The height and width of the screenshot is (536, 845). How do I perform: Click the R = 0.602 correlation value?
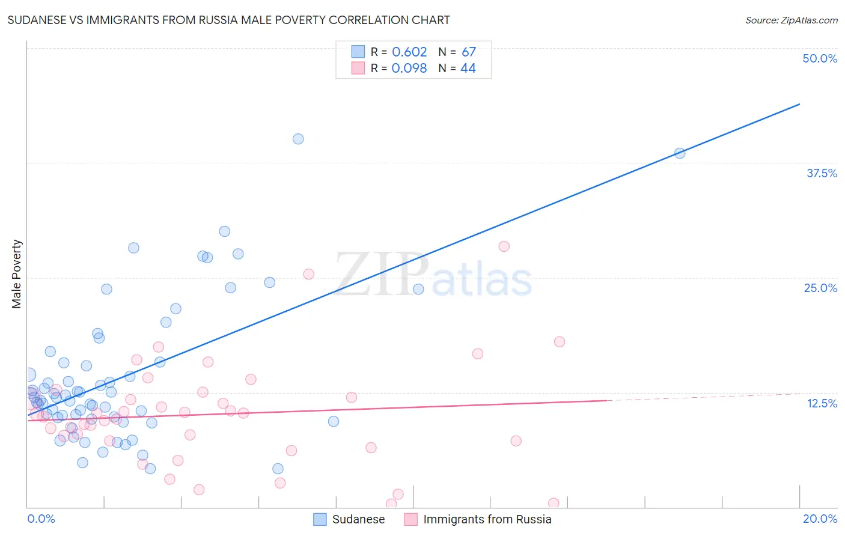pyautogui.click(x=398, y=52)
